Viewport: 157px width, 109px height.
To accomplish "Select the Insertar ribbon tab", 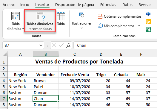I will pos(42,4).
